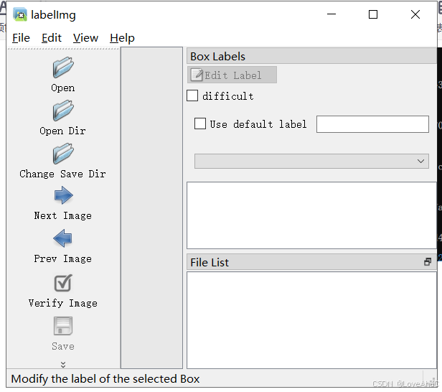
Task: Click the Open file icon
Action: pos(63,67)
